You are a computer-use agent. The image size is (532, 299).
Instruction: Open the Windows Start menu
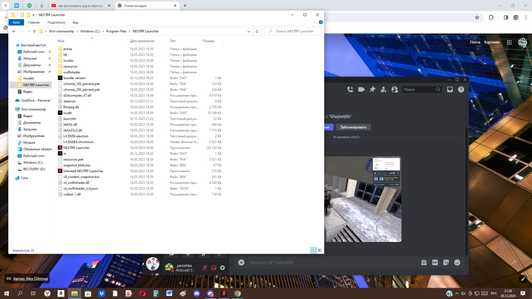pyautogui.click(x=6, y=294)
